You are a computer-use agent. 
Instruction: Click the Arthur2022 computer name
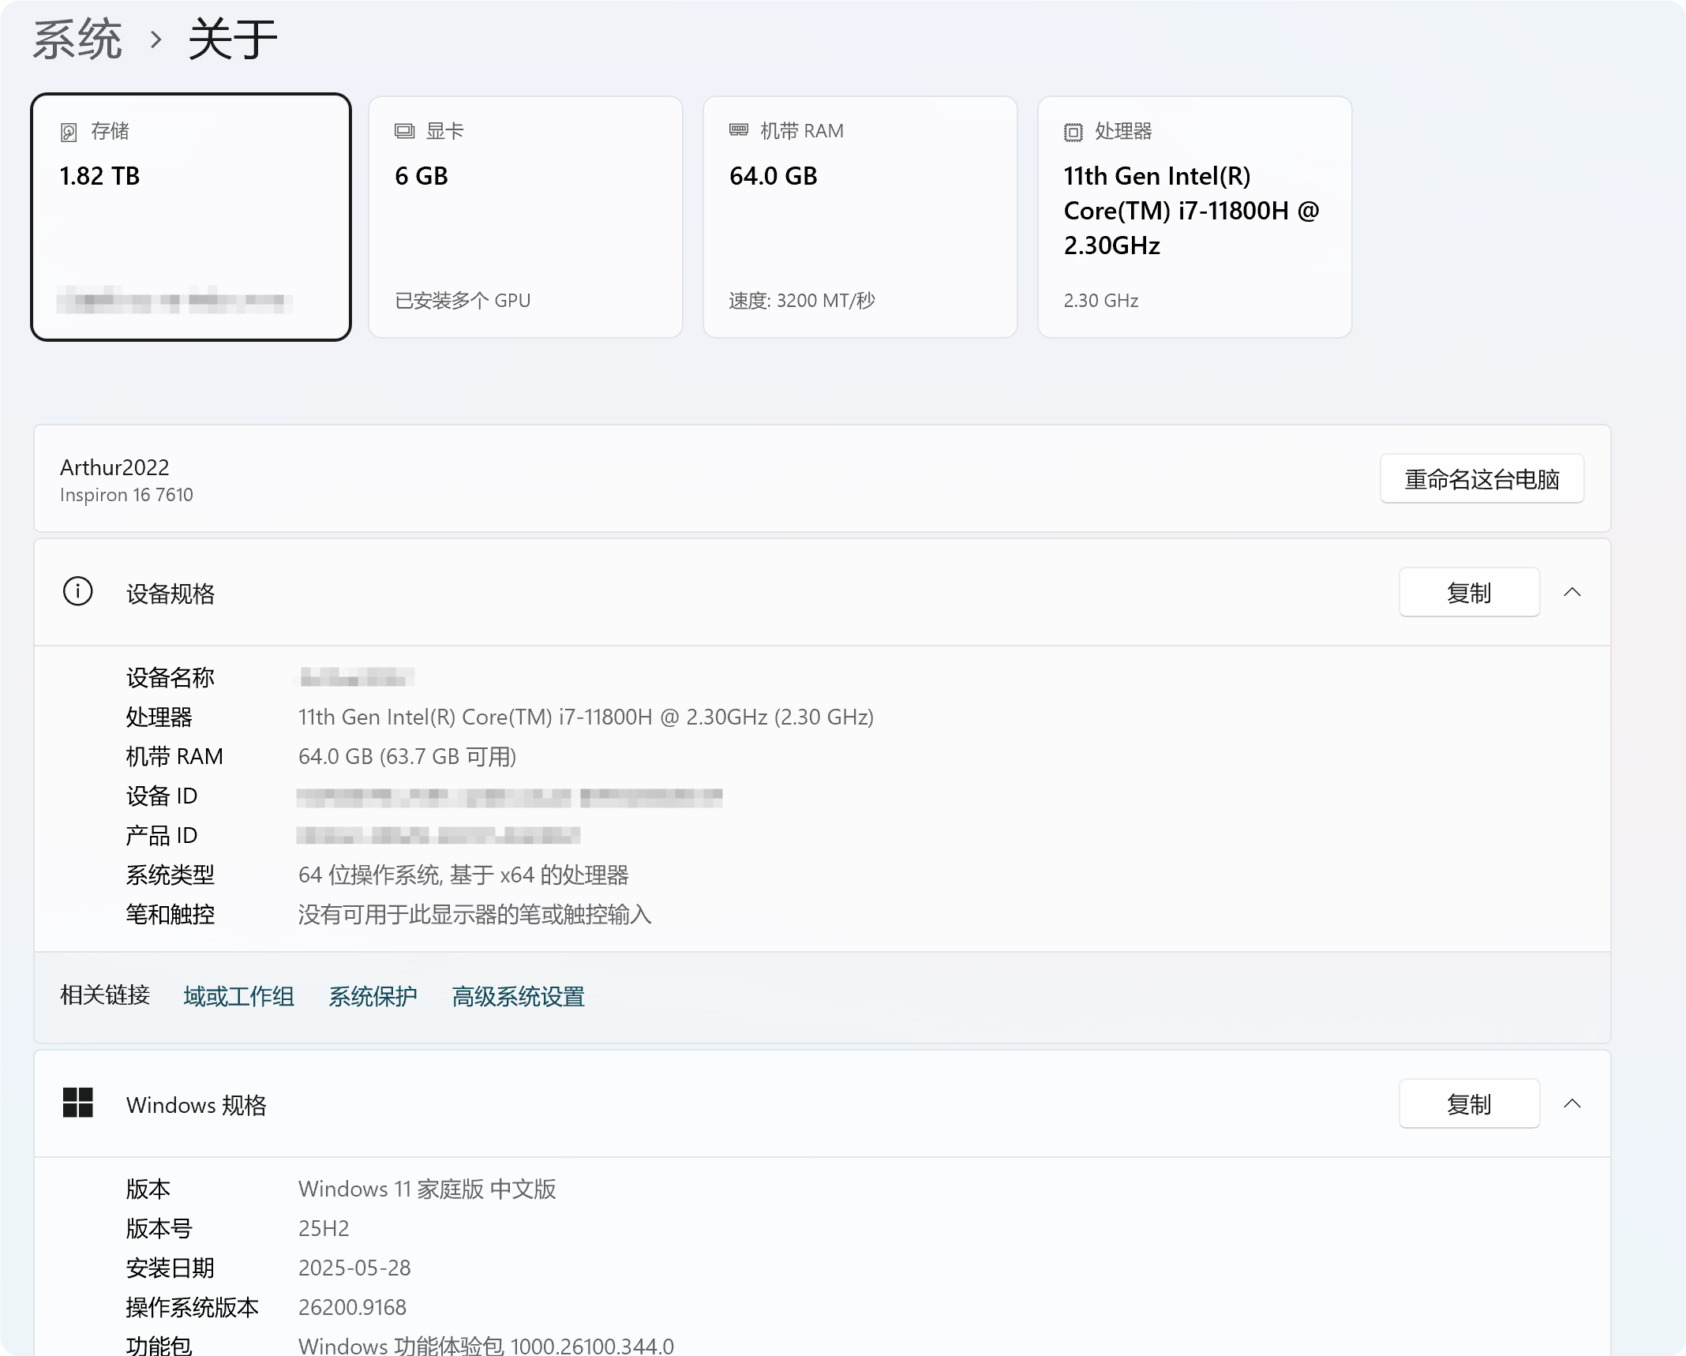click(114, 467)
